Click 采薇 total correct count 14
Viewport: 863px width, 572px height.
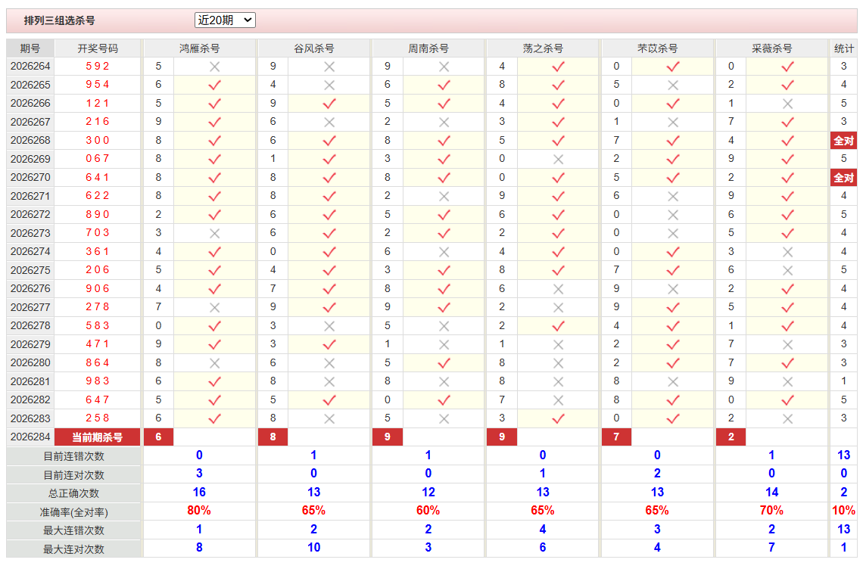771,493
